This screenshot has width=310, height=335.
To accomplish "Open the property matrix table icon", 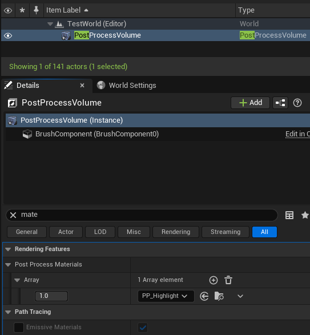I will click(x=289, y=215).
